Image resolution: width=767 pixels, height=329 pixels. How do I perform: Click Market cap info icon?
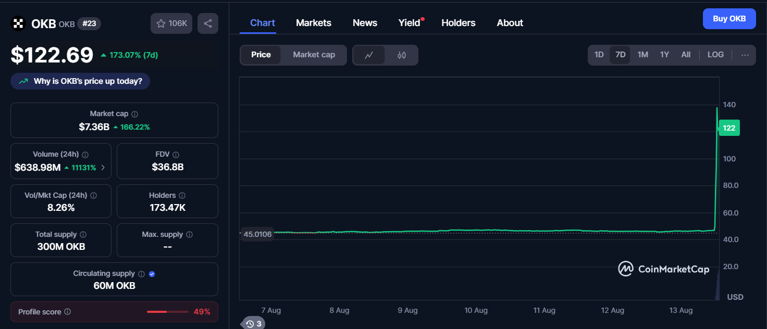click(135, 114)
